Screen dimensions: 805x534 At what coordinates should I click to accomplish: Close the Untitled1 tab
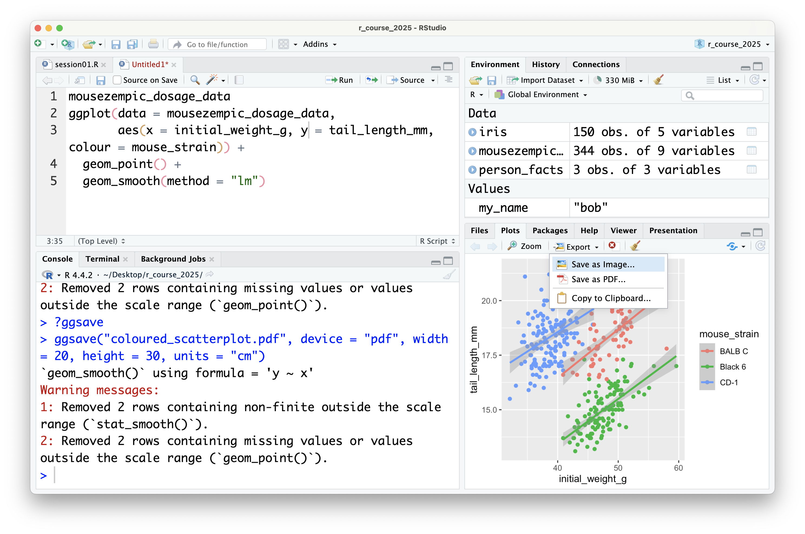174,65
